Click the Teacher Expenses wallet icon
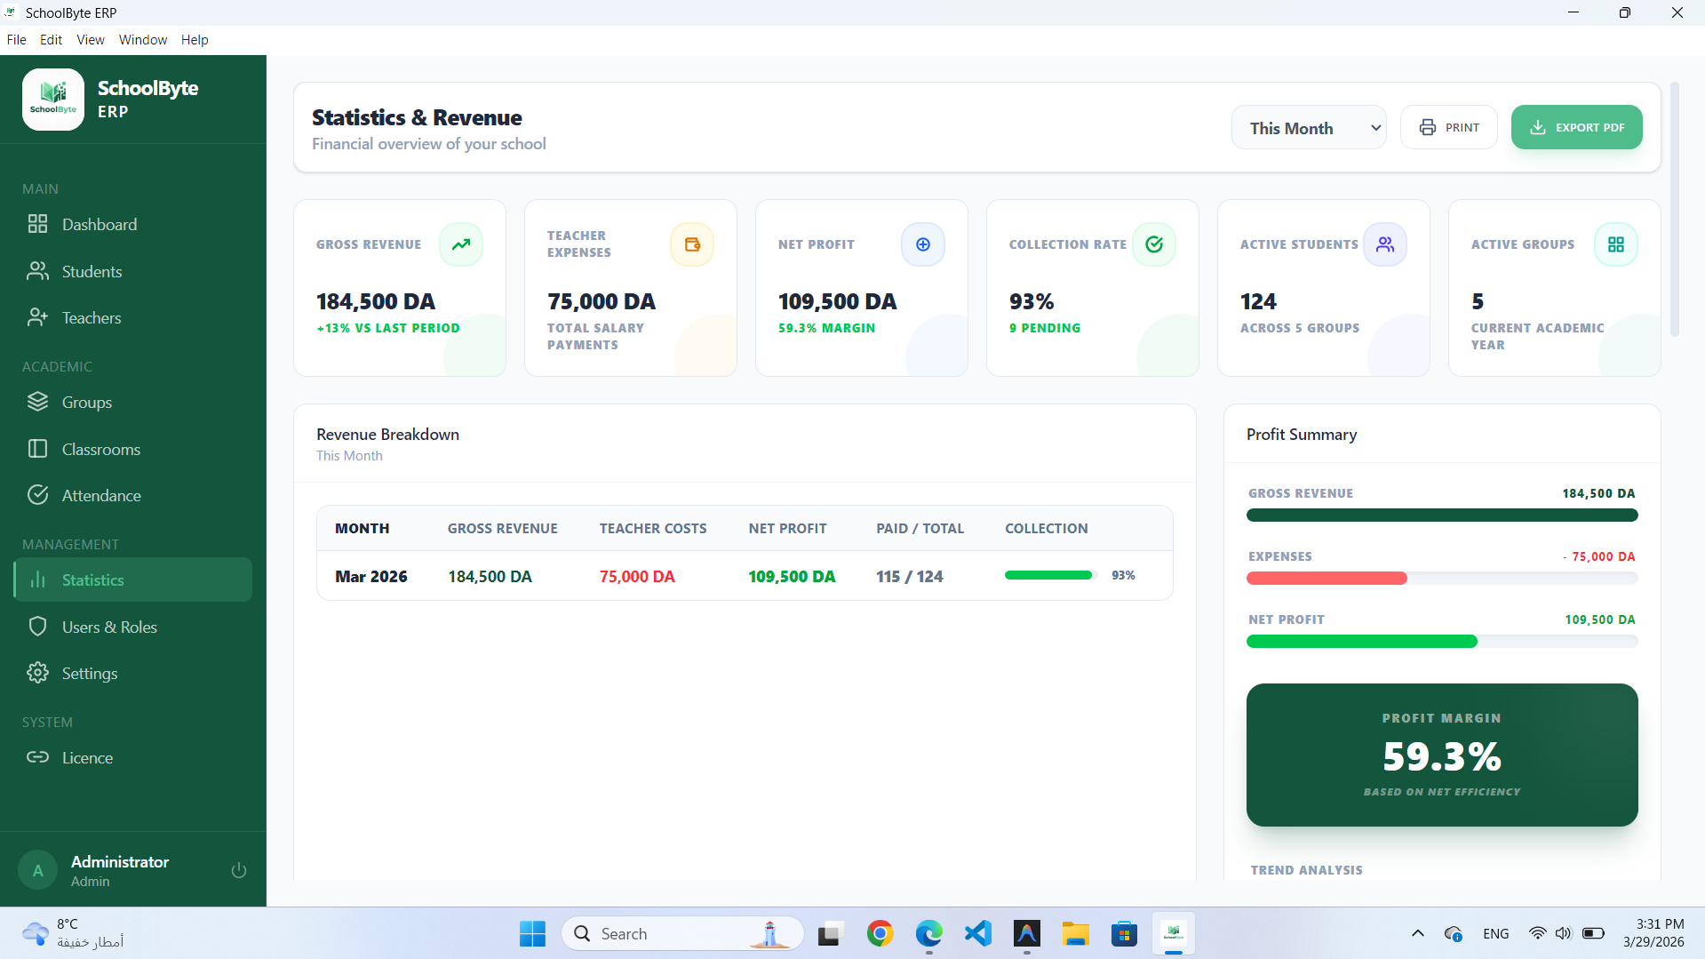Viewport: 1705px width, 959px height. pyautogui.click(x=692, y=244)
